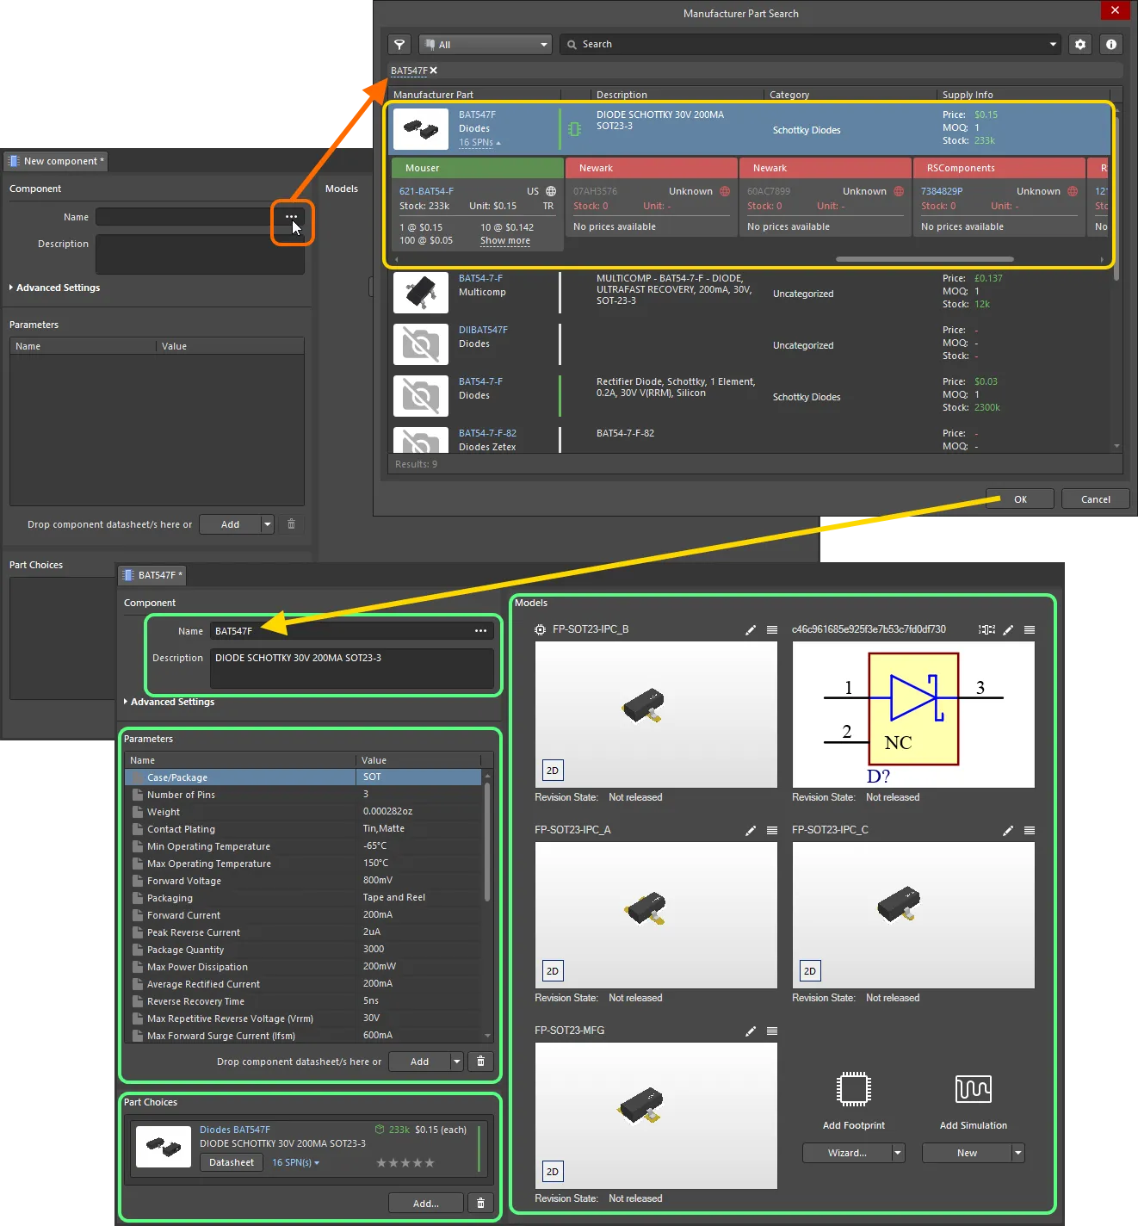Image resolution: width=1138 pixels, height=1226 pixels.
Task: Expand Advanced Settings in BAT547F panel
Action: point(169,702)
